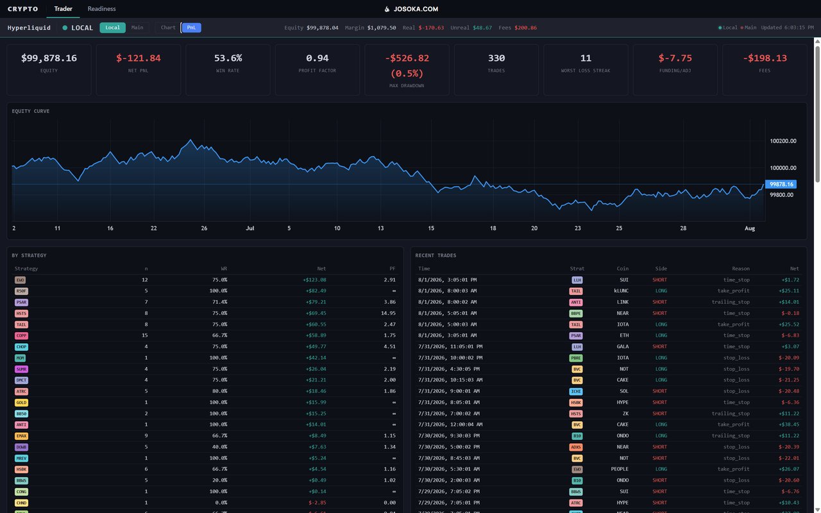The image size is (821, 513).
Task: Click the BB50 strategy badge
Action: (21, 414)
